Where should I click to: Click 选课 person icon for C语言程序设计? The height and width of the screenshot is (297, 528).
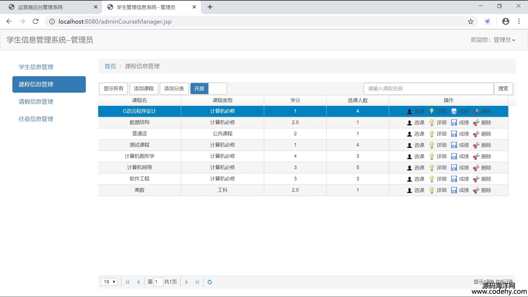click(x=409, y=111)
